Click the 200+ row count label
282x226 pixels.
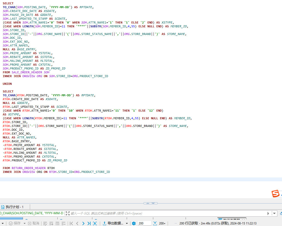(162, 223)
